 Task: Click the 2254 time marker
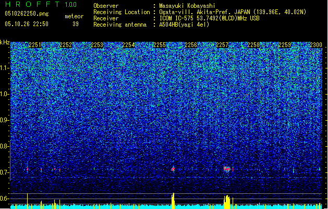click(x=128, y=45)
